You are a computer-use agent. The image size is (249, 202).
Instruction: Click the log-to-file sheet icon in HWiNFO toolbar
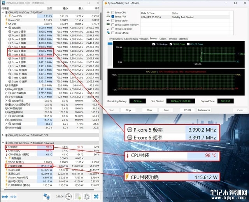point(78,197)
